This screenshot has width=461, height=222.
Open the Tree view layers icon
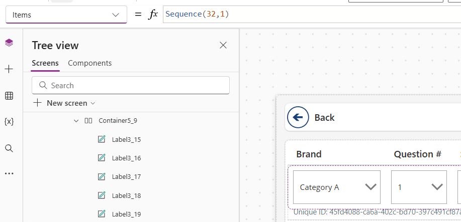point(9,43)
